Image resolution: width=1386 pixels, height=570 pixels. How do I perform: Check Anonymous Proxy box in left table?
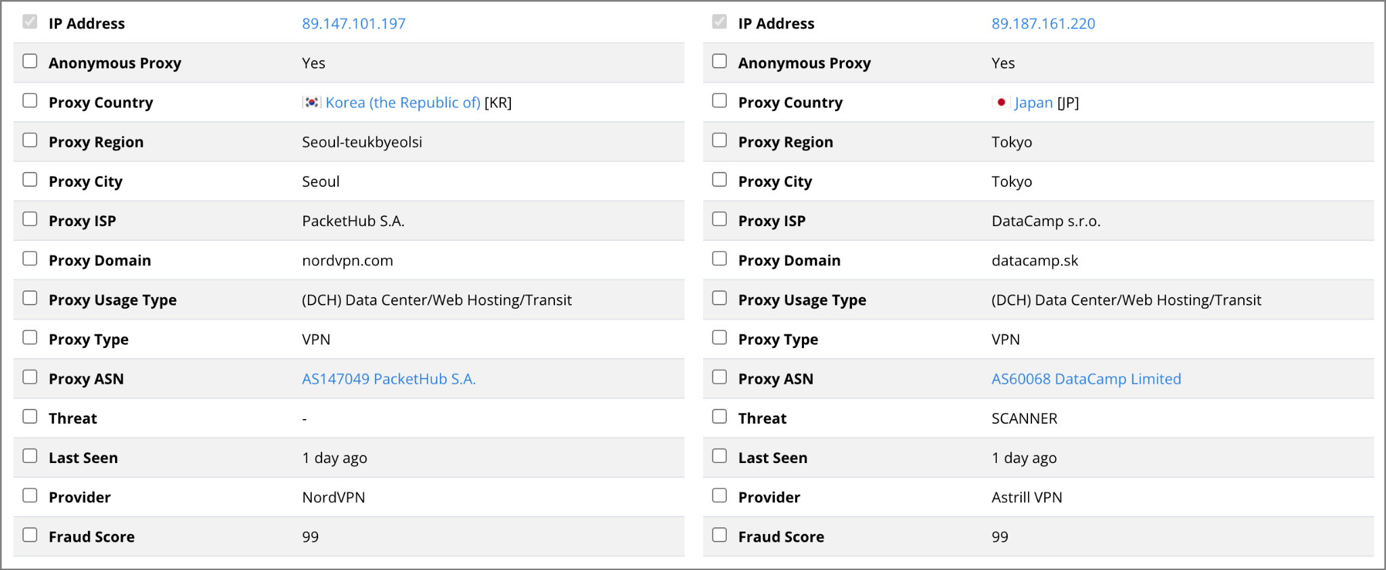click(30, 61)
